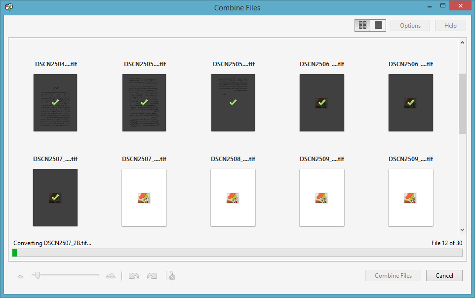Click the Undo arrow icon
The width and height of the screenshot is (475, 298).
point(133,275)
